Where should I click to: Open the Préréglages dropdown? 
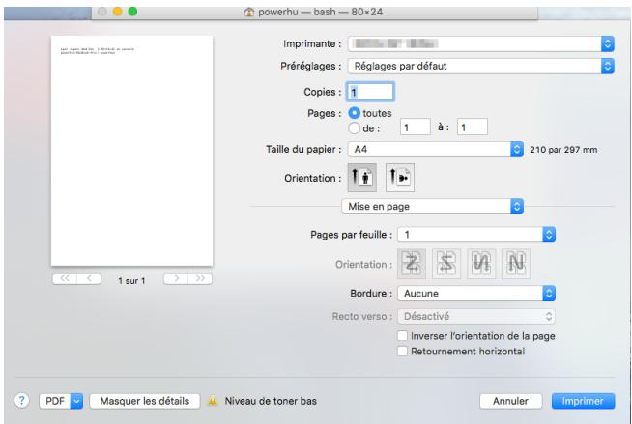point(481,66)
